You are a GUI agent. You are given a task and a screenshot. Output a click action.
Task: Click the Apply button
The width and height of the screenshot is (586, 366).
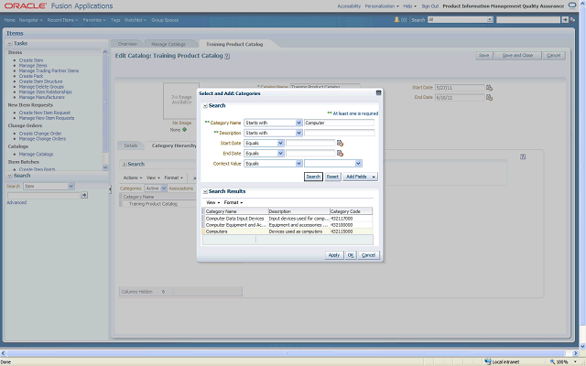333,255
